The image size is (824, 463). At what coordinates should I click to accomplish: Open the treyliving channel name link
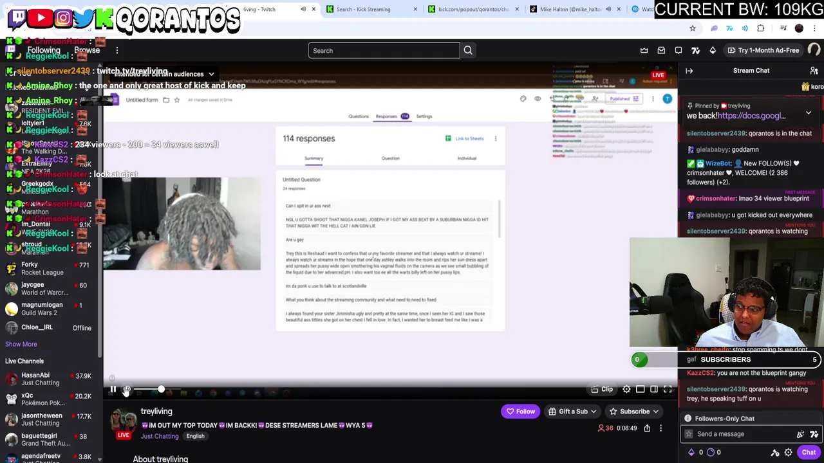tap(156, 412)
